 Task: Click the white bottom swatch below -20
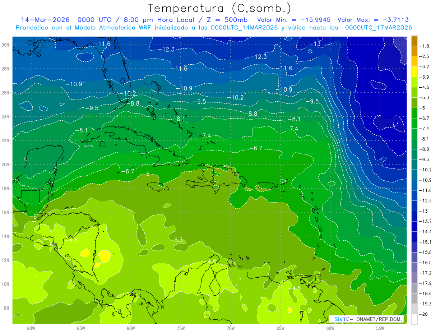tap(414, 319)
